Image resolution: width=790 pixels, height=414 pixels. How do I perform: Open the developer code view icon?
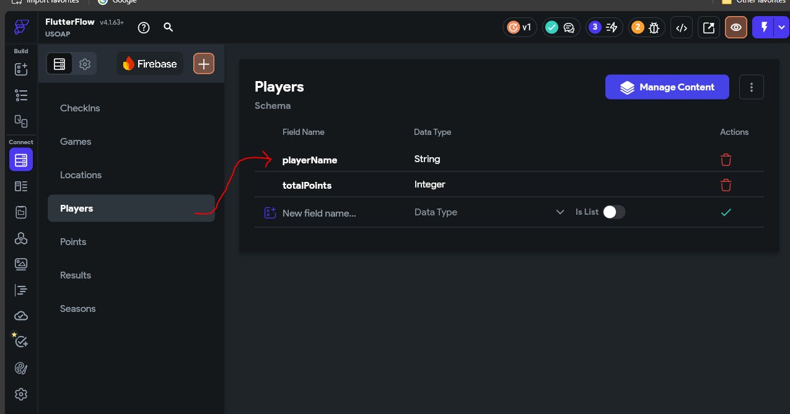point(682,27)
